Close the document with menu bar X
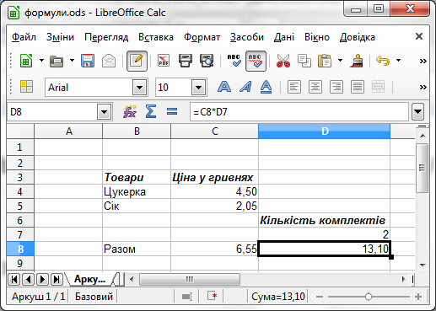This screenshot has width=436, height=311. [x=419, y=36]
